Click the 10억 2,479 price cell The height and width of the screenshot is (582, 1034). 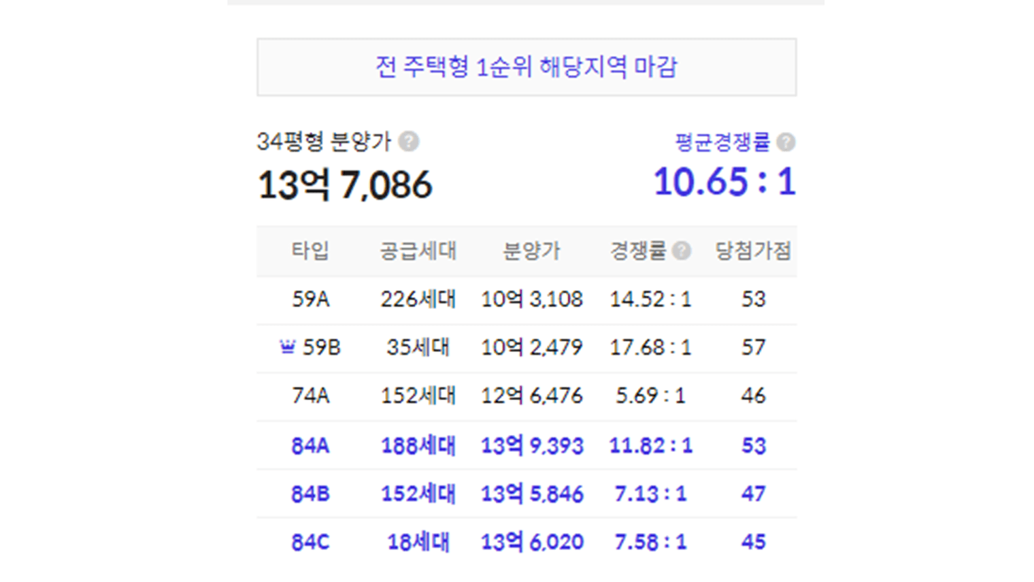click(x=532, y=347)
